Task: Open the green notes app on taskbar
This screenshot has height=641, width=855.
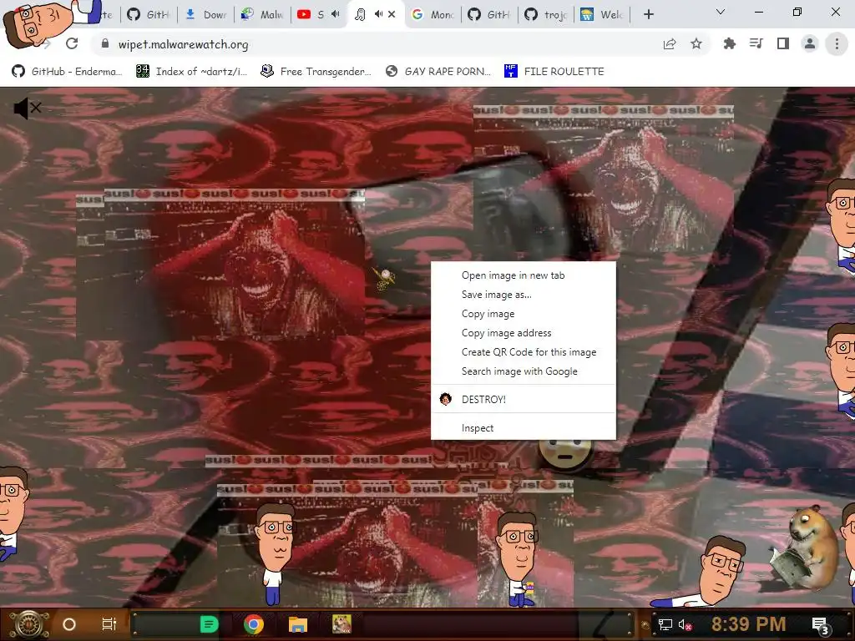Action: coord(209,624)
